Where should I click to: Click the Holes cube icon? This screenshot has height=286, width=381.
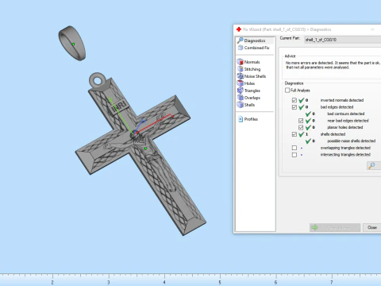(x=241, y=83)
